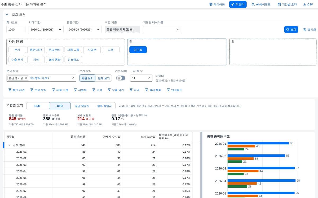
Task: Click the green 2026-04 bar valued 28
Action: coord(237,186)
